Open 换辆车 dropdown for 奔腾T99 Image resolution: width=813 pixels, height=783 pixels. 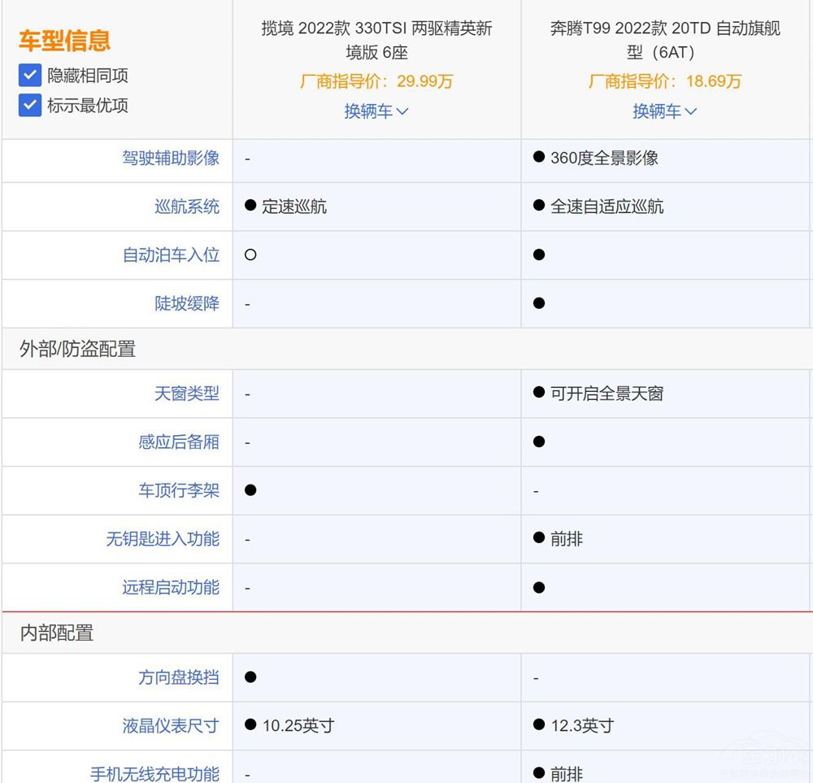point(664,111)
